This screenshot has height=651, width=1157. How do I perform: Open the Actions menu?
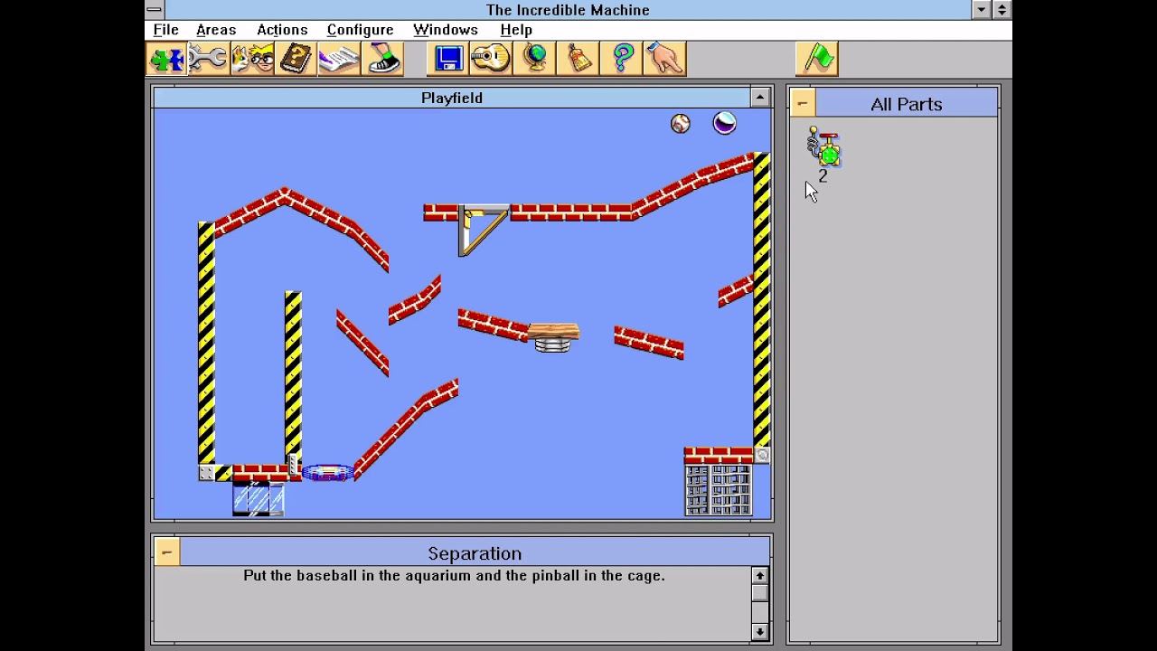(282, 30)
